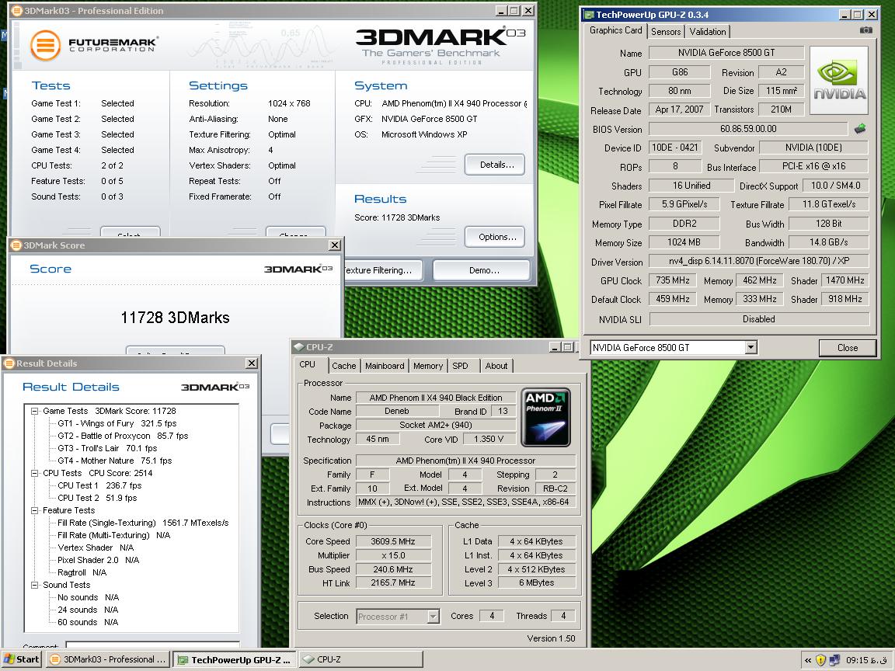The width and height of the screenshot is (895, 671).
Task: Select GT4 - Mother Nature result row
Action: coord(115,461)
